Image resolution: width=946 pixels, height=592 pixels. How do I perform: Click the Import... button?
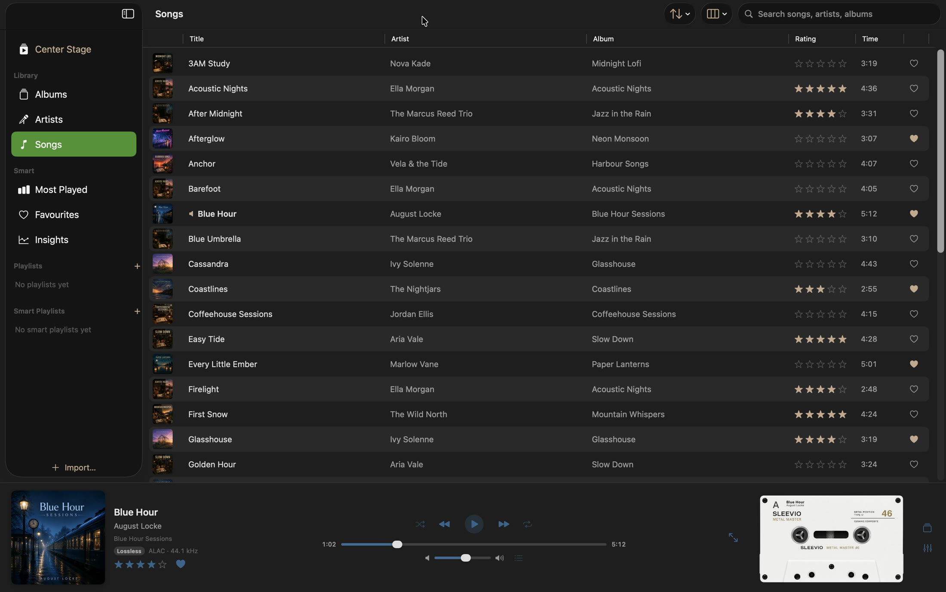(x=74, y=467)
